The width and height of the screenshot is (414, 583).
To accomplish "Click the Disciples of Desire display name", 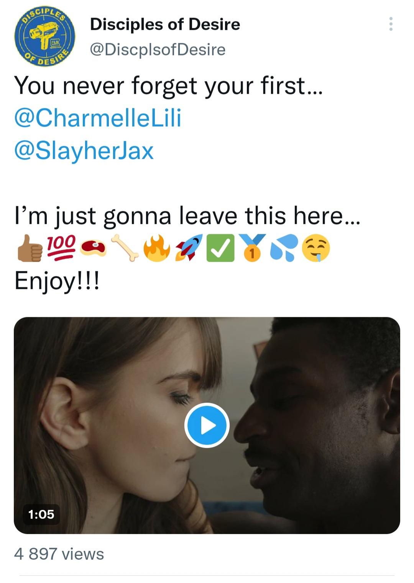I will pos(165,24).
